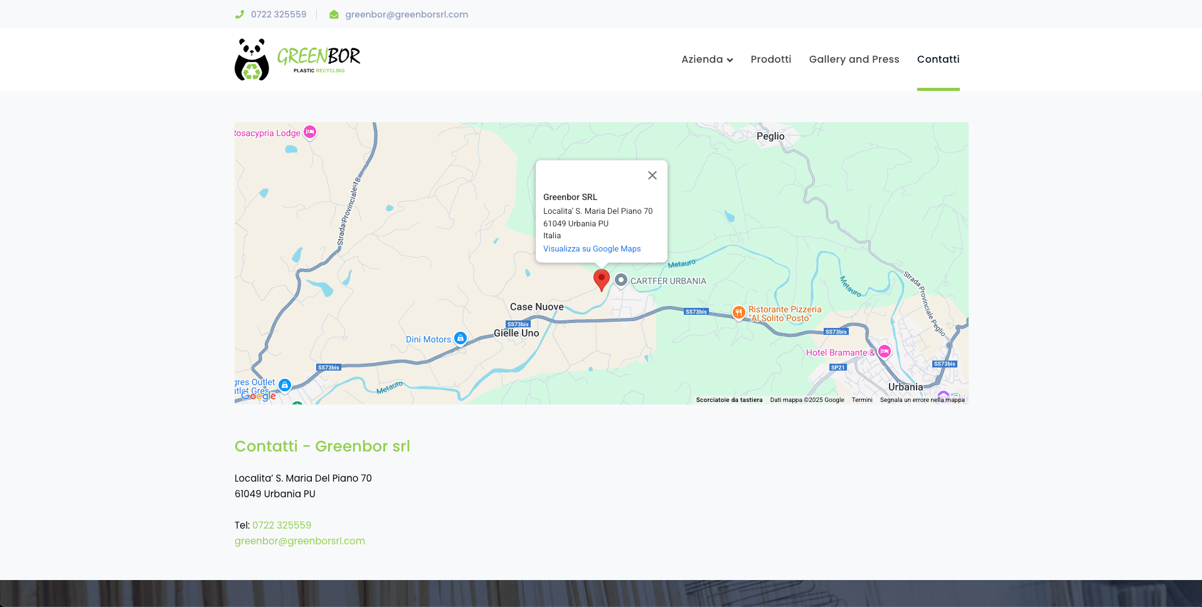The image size is (1202, 607).
Task: Click the envelope email icon in the top bar
Action: pos(334,14)
